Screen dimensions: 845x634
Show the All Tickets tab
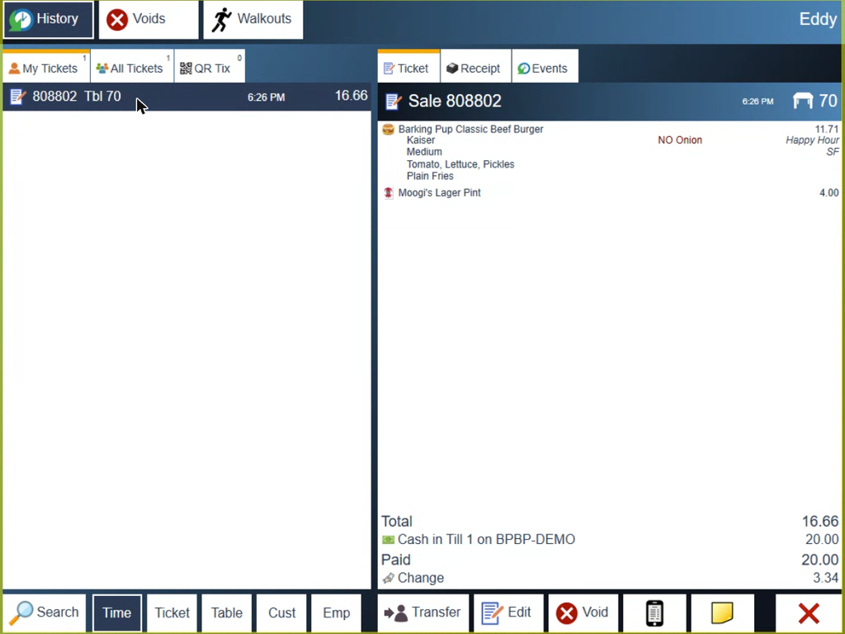pyautogui.click(x=132, y=68)
